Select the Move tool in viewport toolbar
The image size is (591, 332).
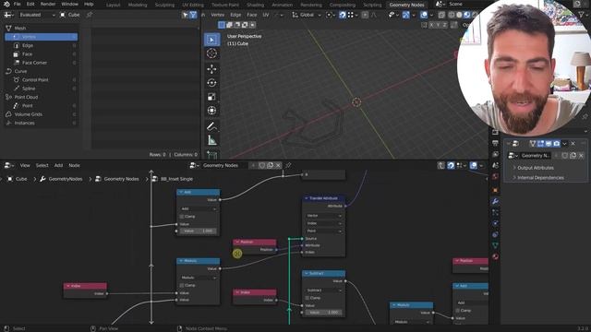211,69
